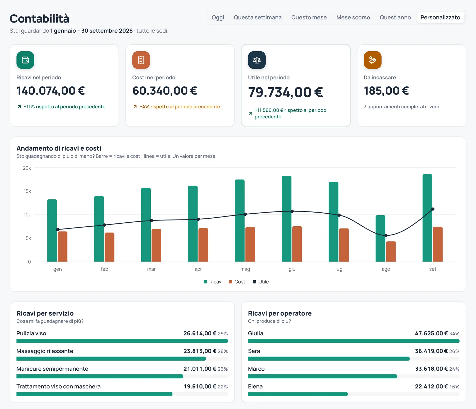Click the '140.074,00 €' revenue value

[x=51, y=91]
